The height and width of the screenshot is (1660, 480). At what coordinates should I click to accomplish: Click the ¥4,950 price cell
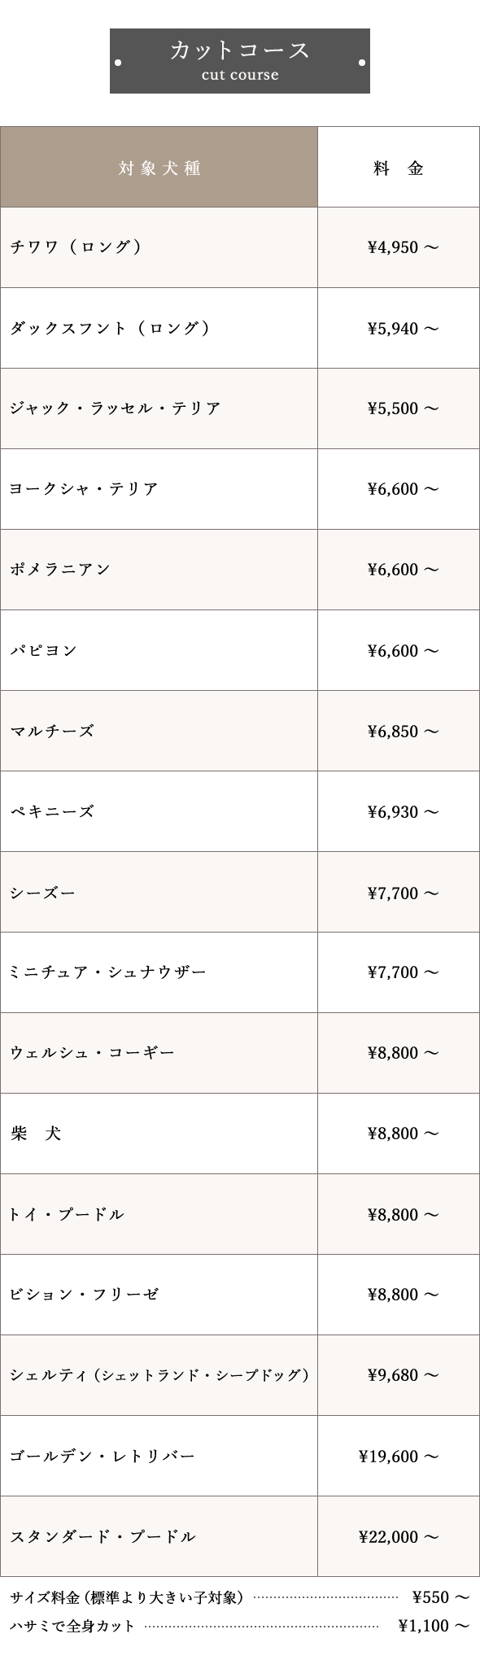399,247
